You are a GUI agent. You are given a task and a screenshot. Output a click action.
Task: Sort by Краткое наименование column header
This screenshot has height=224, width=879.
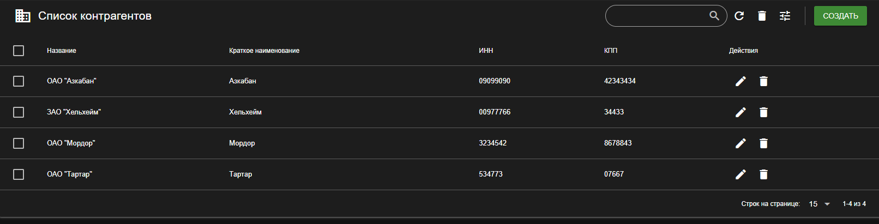[x=264, y=51]
